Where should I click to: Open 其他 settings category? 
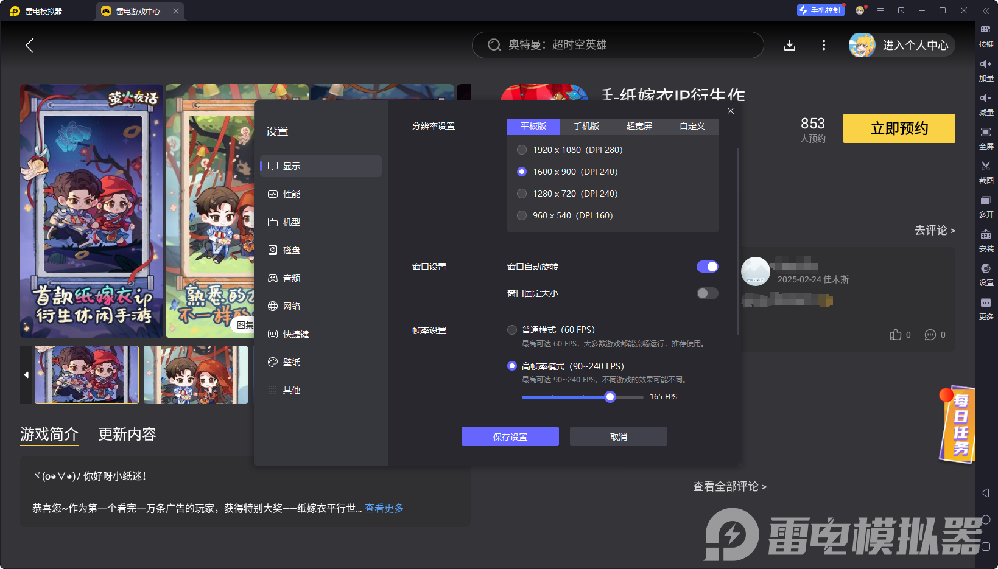(321, 390)
